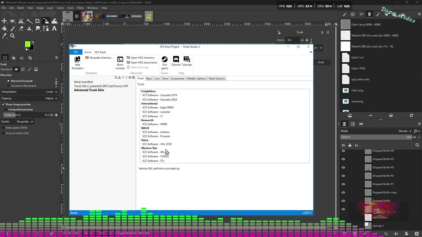The width and height of the screenshot is (422, 237).
Task: Open tool options panel menu arrow
Action: 56,58
